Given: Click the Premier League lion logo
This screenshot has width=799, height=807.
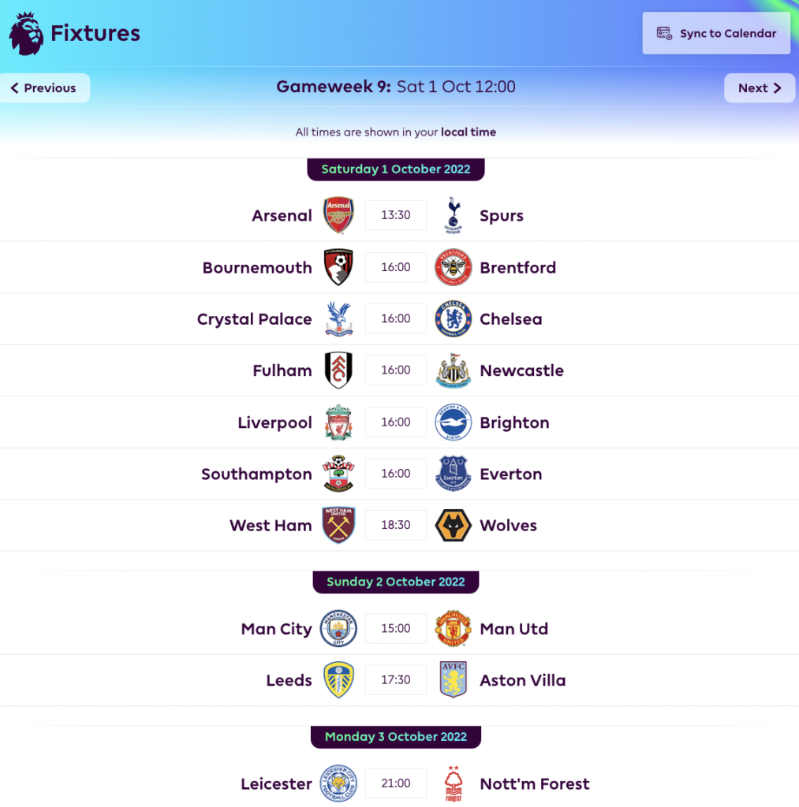Looking at the screenshot, I should 26,33.
